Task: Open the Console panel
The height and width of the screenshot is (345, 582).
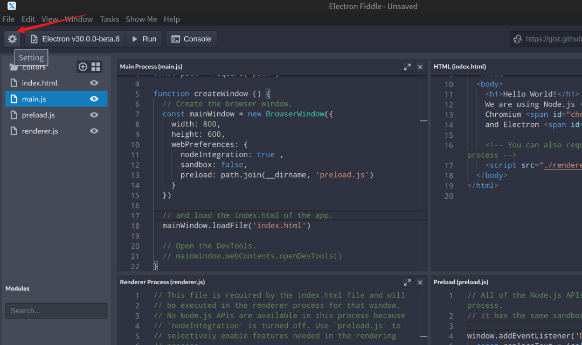Action: (192, 39)
